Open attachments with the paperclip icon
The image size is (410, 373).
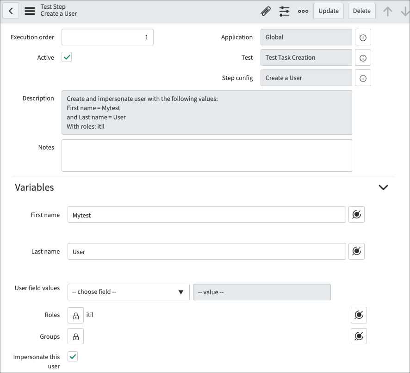pyautogui.click(x=265, y=10)
